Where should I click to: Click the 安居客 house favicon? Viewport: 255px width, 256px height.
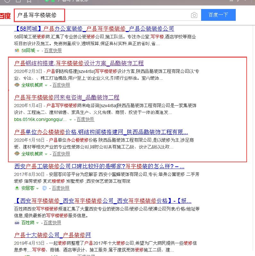tap(17, 188)
